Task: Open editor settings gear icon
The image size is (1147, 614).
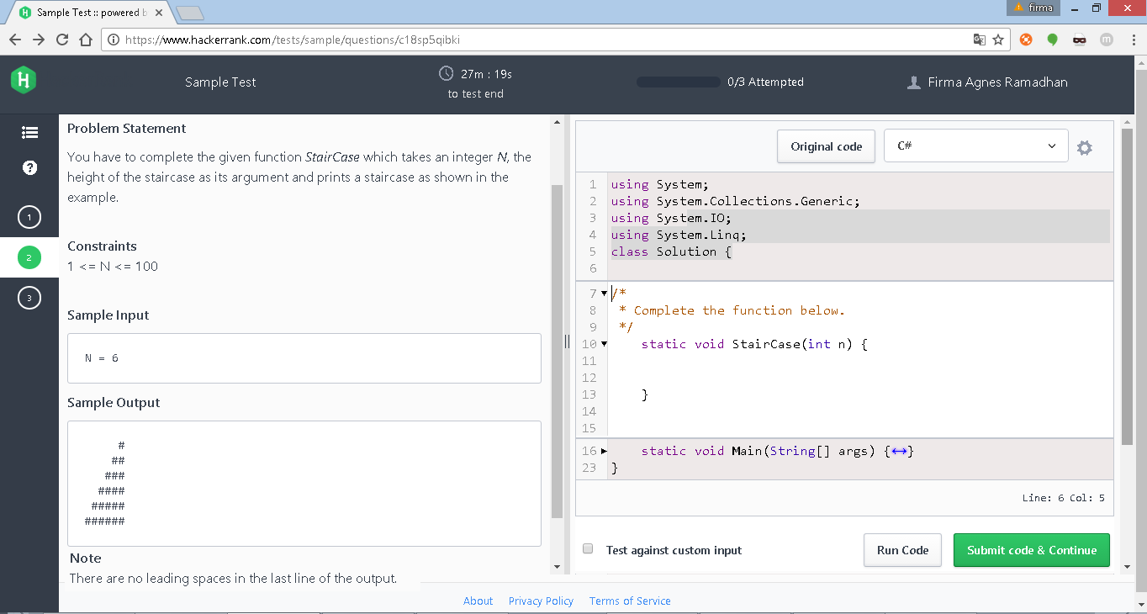Action: (1085, 147)
